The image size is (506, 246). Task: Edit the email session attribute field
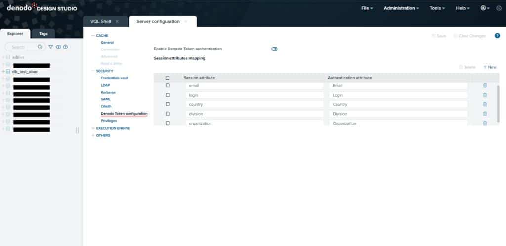click(x=254, y=86)
